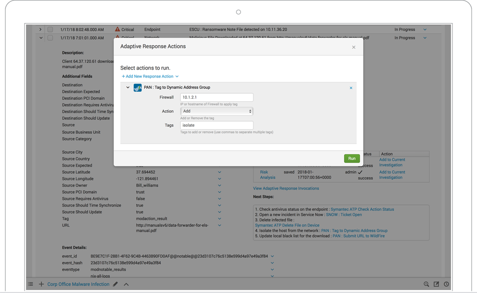Screen dimensions: 477x293
Task: Remove the PAN Tag to Dynamic Address Group action
Action: (351, 88)
